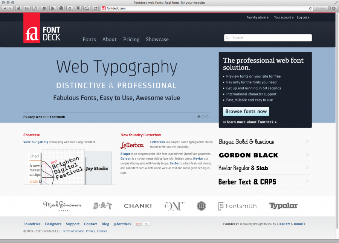
Task: Switch to the Showcase navigation item
Action: coord(157,39)
